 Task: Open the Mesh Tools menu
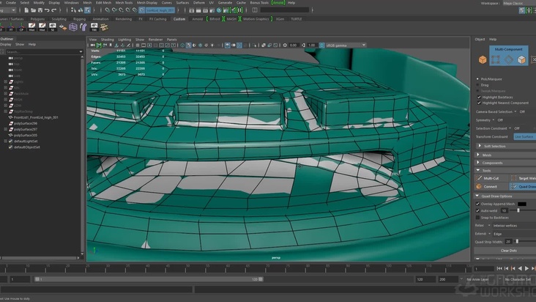[124, 3]
